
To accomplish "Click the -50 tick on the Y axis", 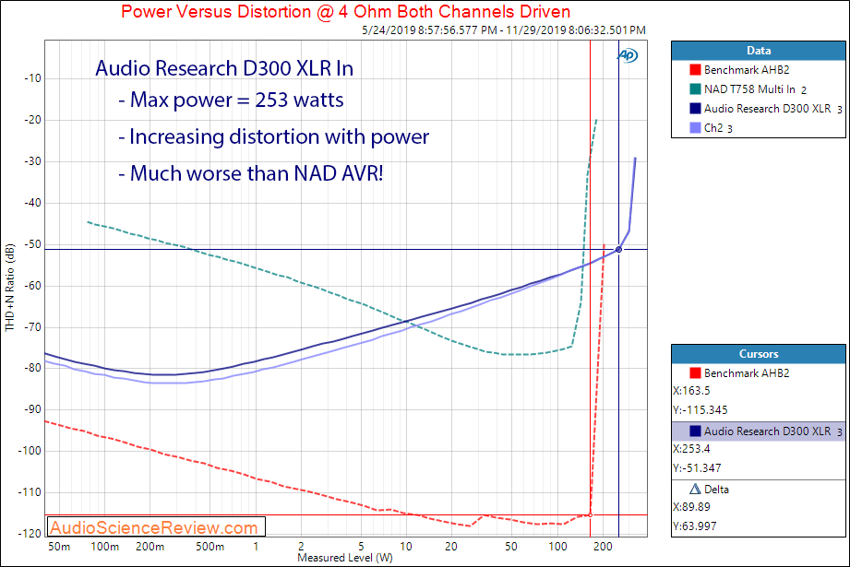I will pos(32,244).
